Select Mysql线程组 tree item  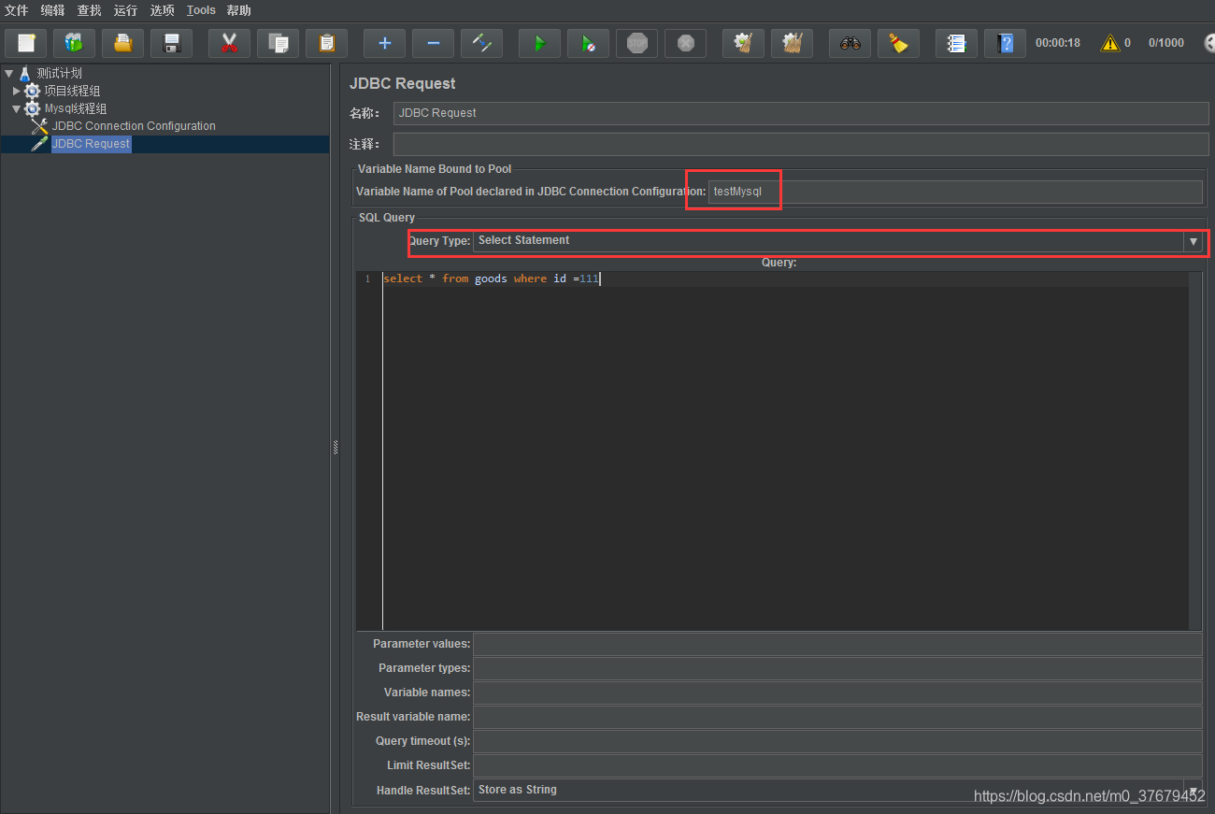76,108
